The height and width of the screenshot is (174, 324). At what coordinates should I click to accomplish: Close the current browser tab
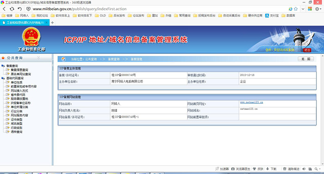pos(46,23)
